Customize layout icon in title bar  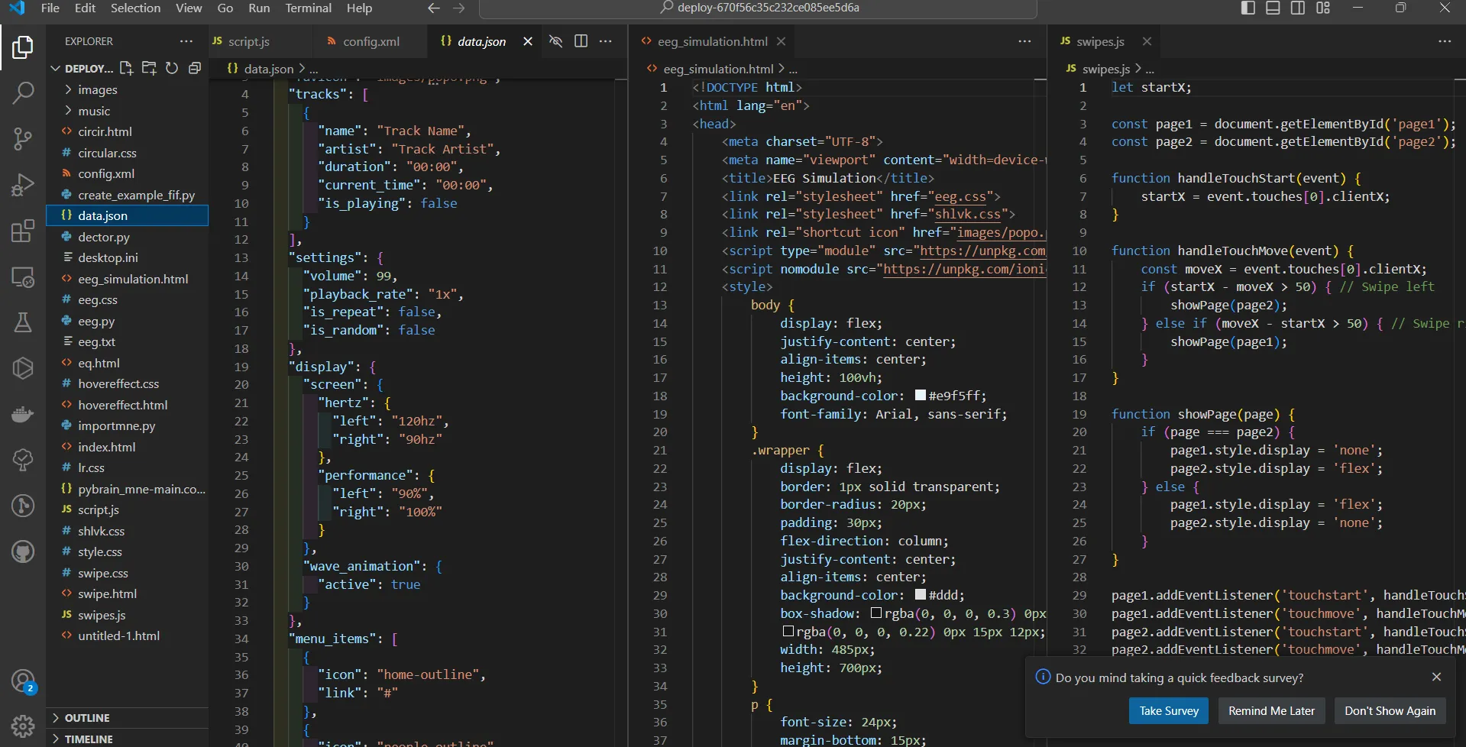[x=1323, y=8]
